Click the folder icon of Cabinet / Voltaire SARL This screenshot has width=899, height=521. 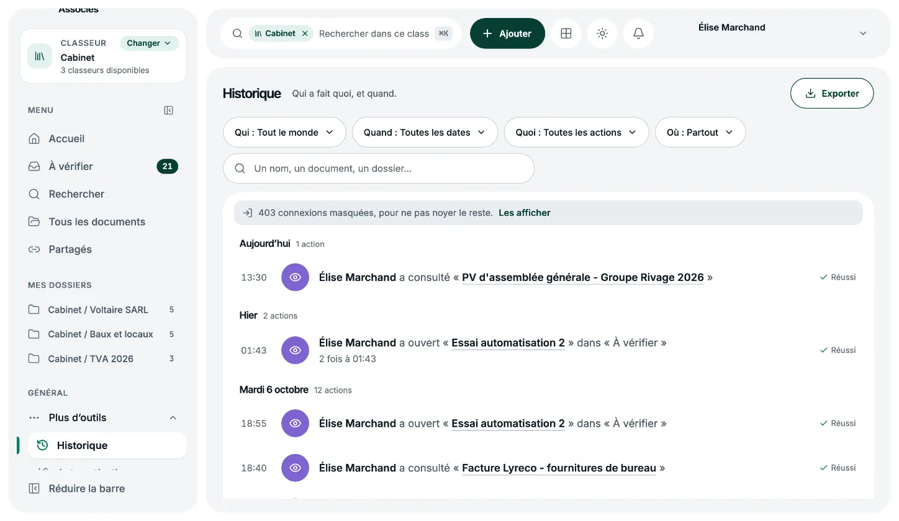[x=34, y=309]
